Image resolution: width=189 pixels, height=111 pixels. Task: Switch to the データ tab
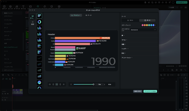(x=89, y=15)
